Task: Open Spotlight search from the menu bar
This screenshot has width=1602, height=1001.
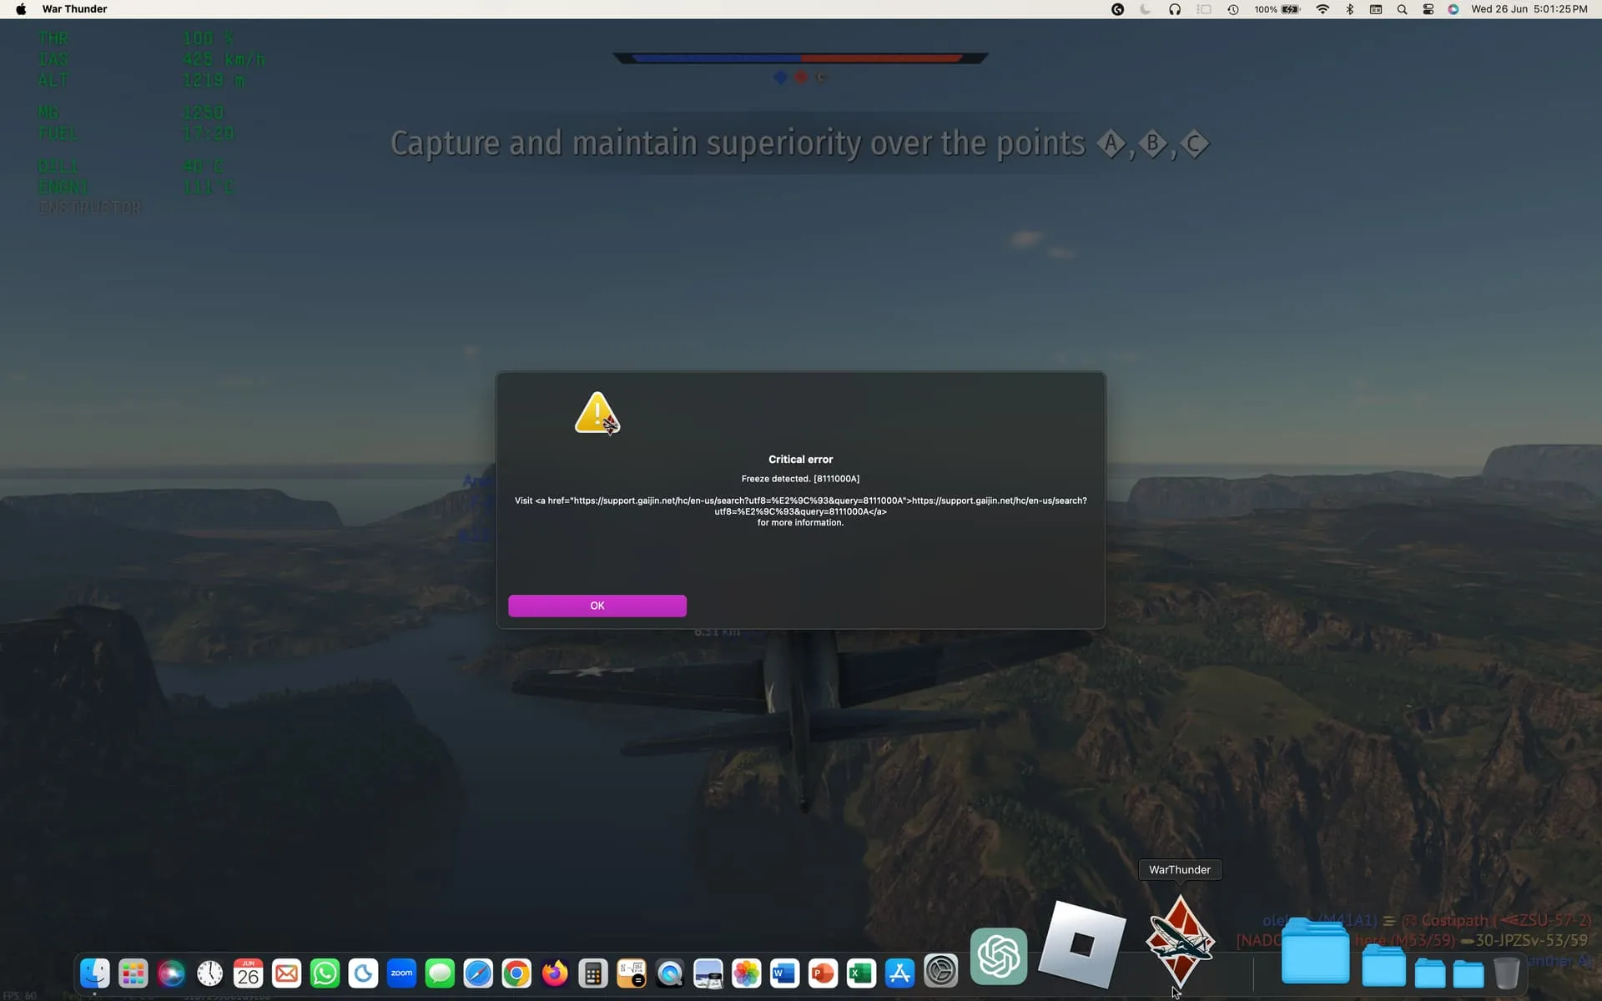Action: (1402, 9)
